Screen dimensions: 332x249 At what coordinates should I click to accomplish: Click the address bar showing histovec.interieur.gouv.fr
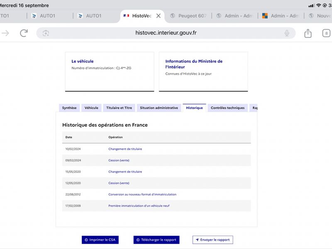pyautogui.click(x=166, y=33)
